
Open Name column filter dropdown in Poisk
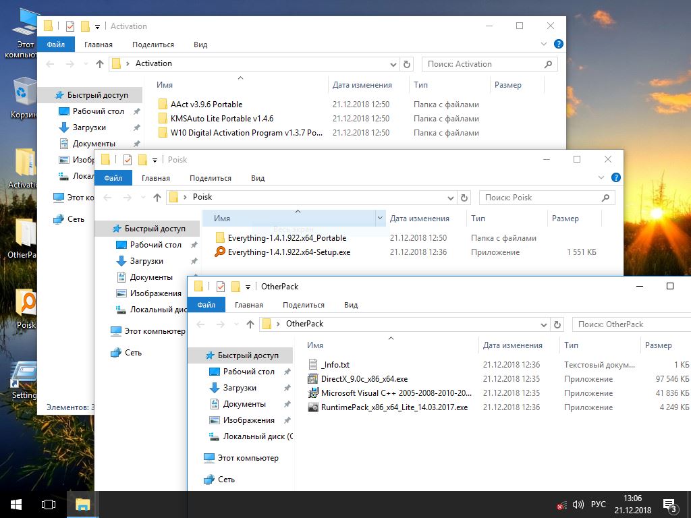(x=380, y=218)
